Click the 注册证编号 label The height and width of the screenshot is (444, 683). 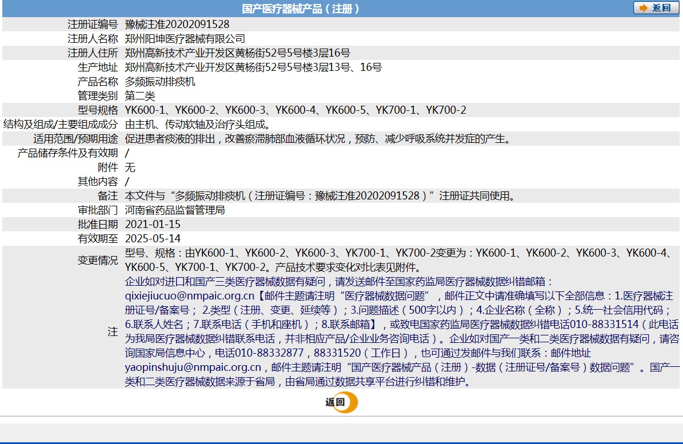(x=93, y=25)
